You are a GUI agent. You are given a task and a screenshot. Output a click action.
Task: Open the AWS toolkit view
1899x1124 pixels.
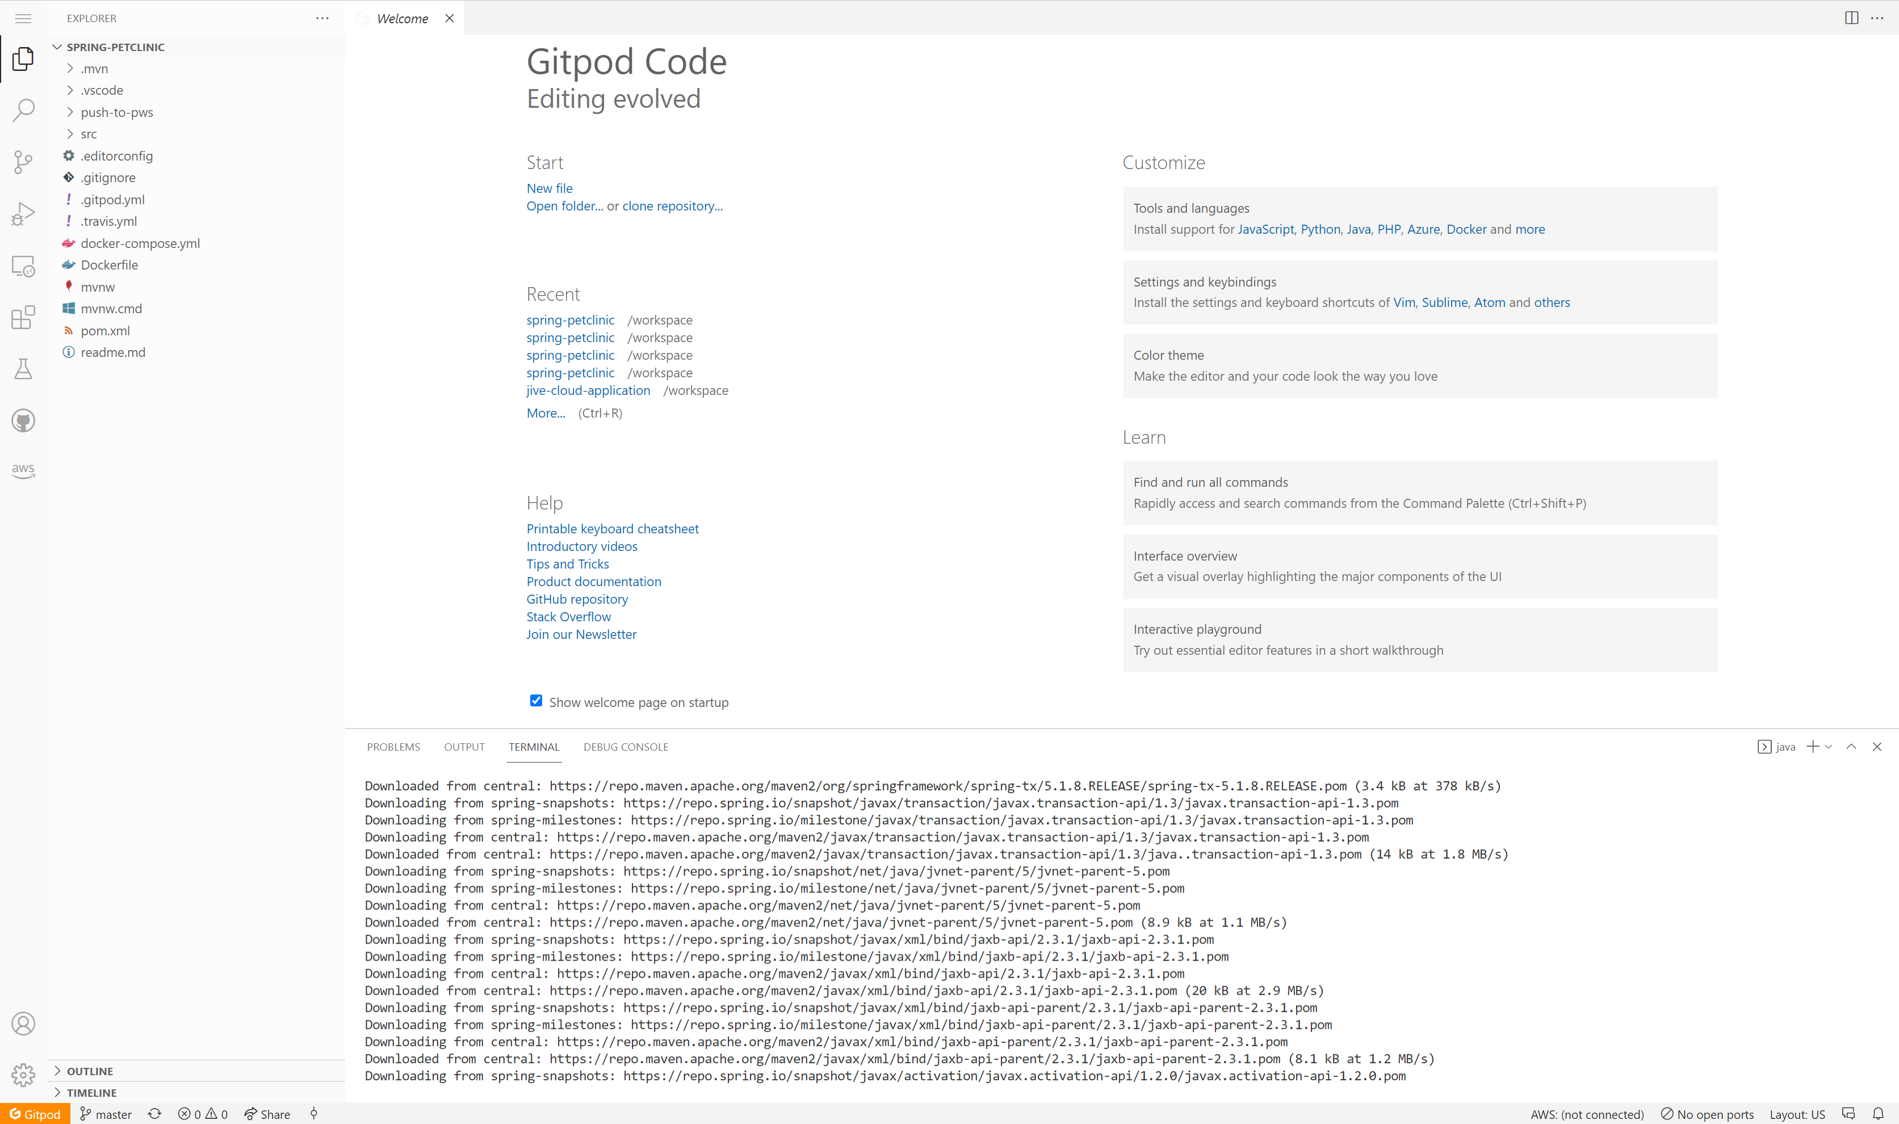[23, 470]
